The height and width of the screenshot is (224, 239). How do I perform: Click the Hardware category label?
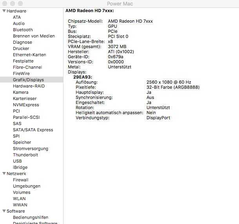[16, 11]
